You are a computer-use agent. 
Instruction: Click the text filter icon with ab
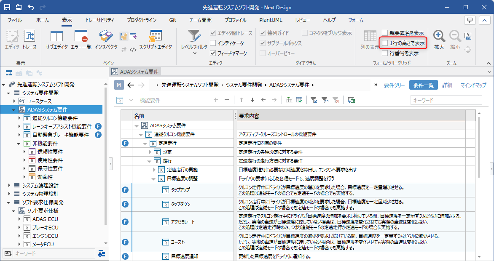coord(325,100)
